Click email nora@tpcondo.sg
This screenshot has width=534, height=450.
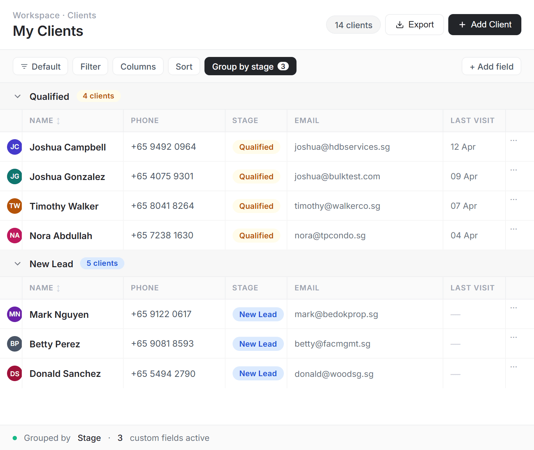330,236
